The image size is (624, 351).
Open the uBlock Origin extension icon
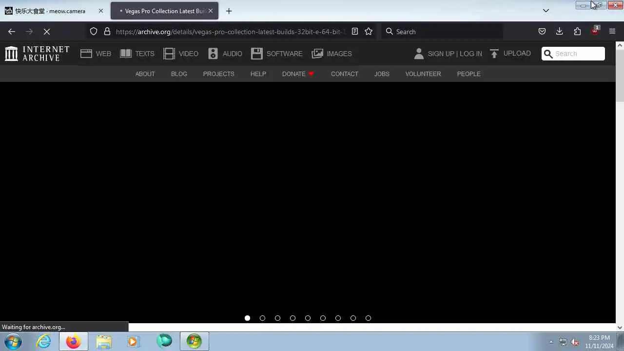point(595,31)
